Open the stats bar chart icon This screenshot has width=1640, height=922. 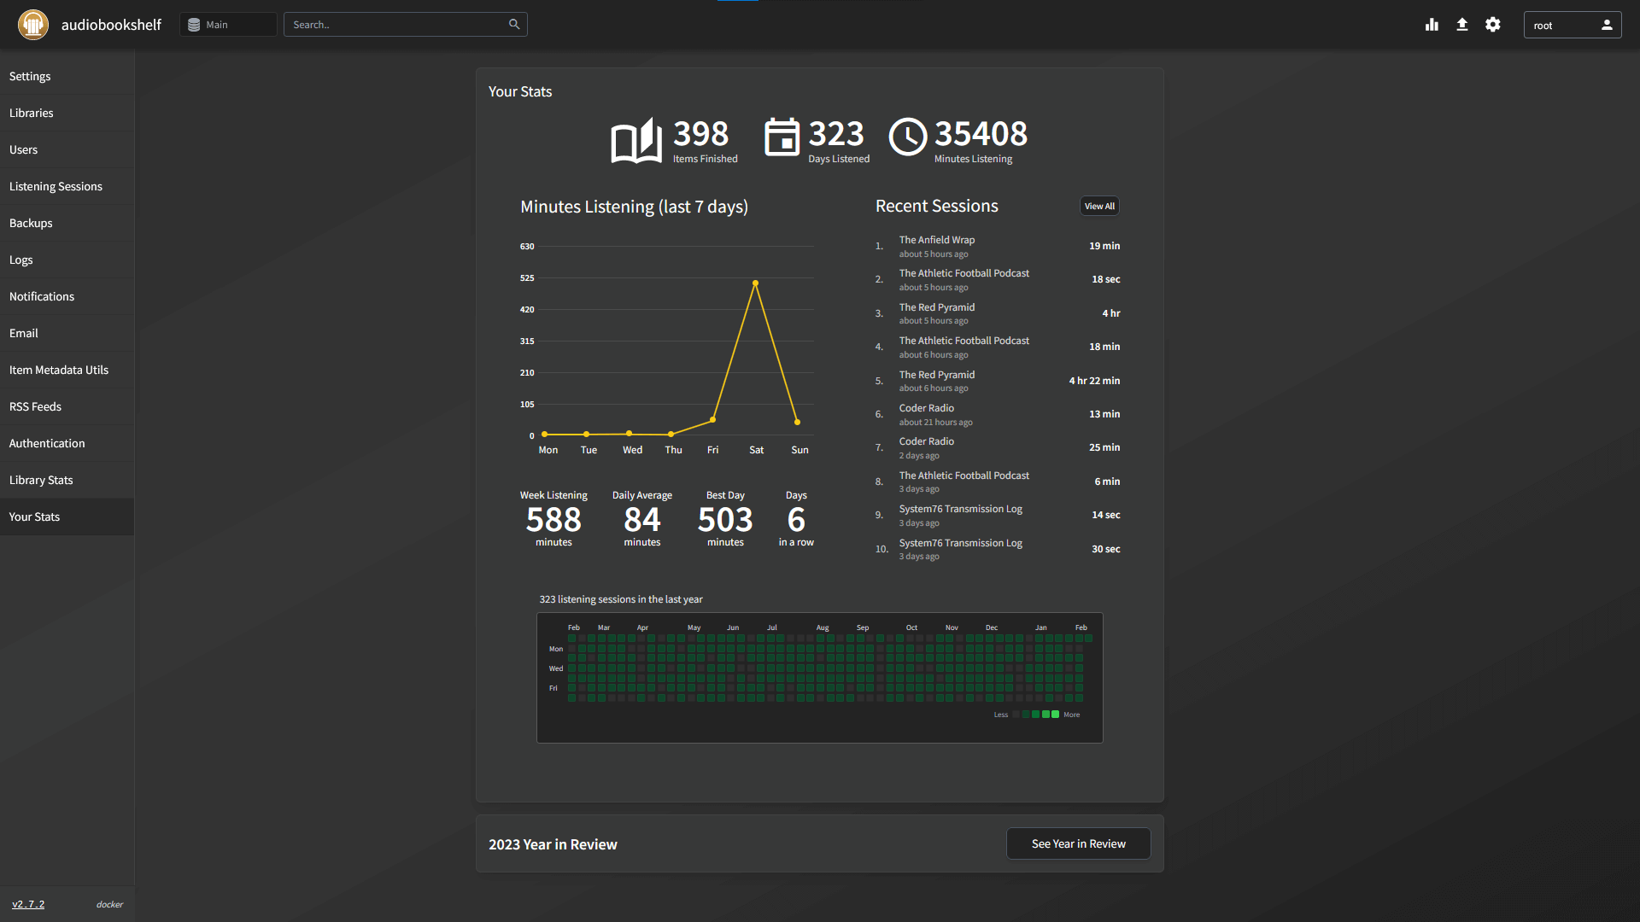pos(1432,25)
